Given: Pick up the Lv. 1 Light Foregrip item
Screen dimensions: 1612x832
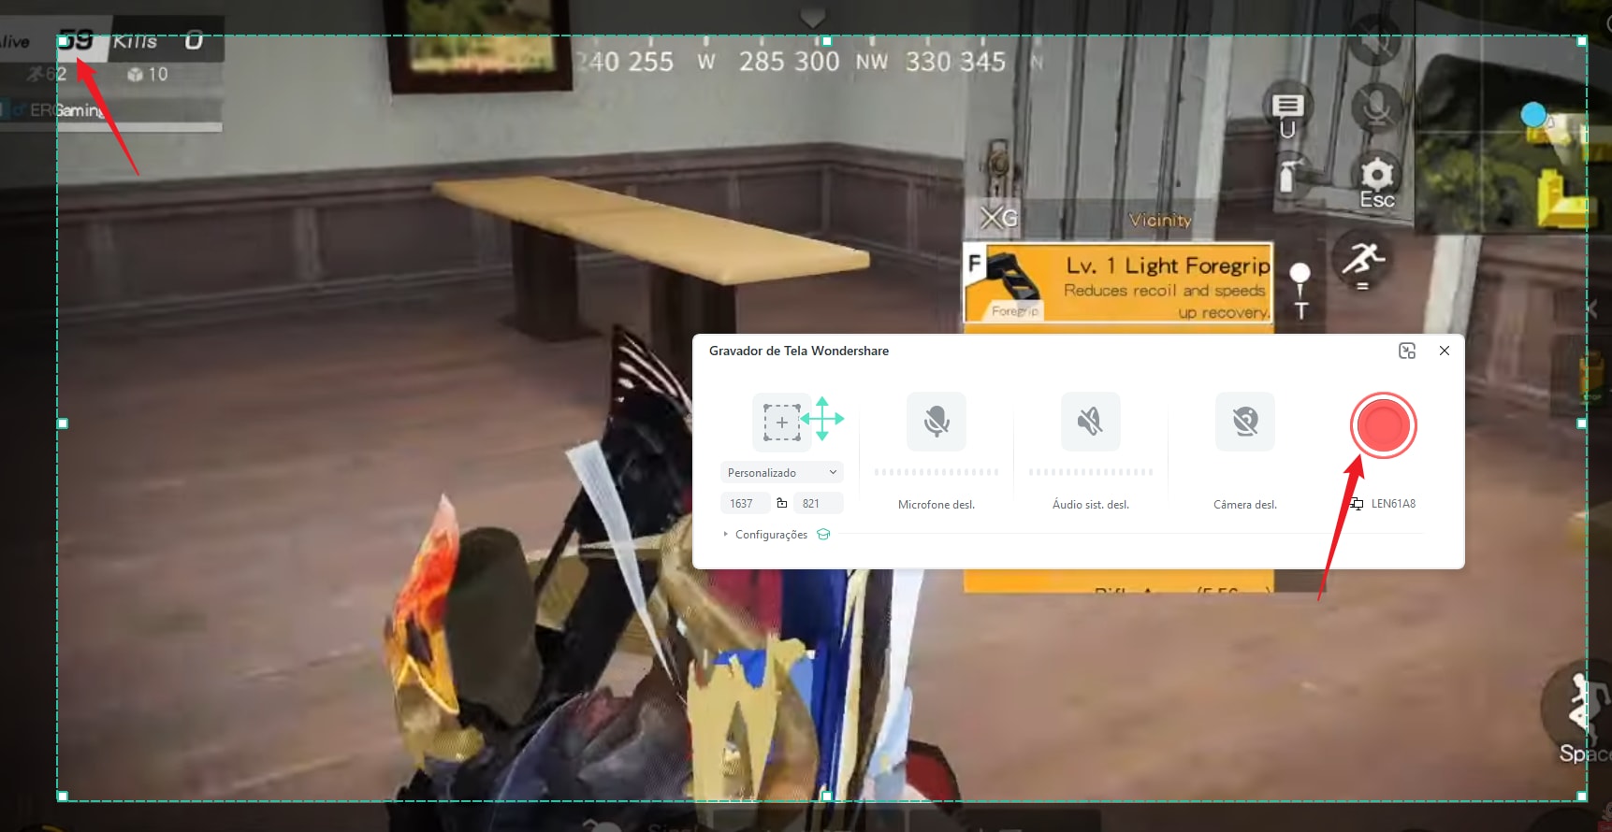Looking at the screenshot, I should tap(1118, 283).
